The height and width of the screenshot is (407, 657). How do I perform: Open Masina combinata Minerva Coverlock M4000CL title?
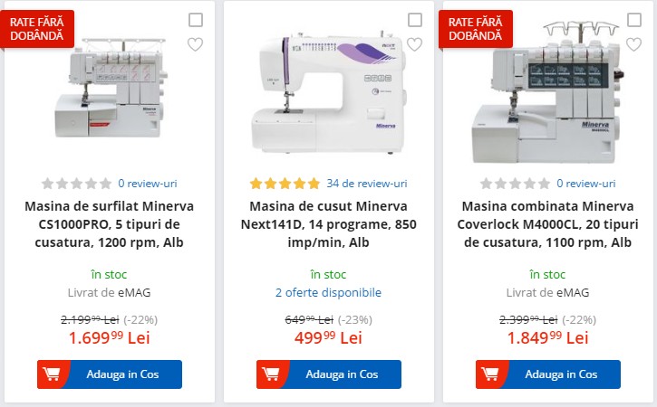point(547,224)
